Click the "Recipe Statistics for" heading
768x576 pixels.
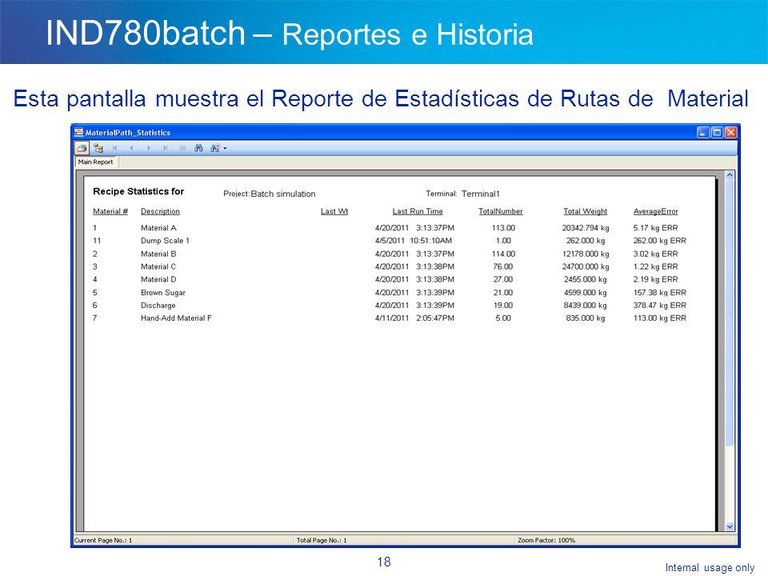138,191
